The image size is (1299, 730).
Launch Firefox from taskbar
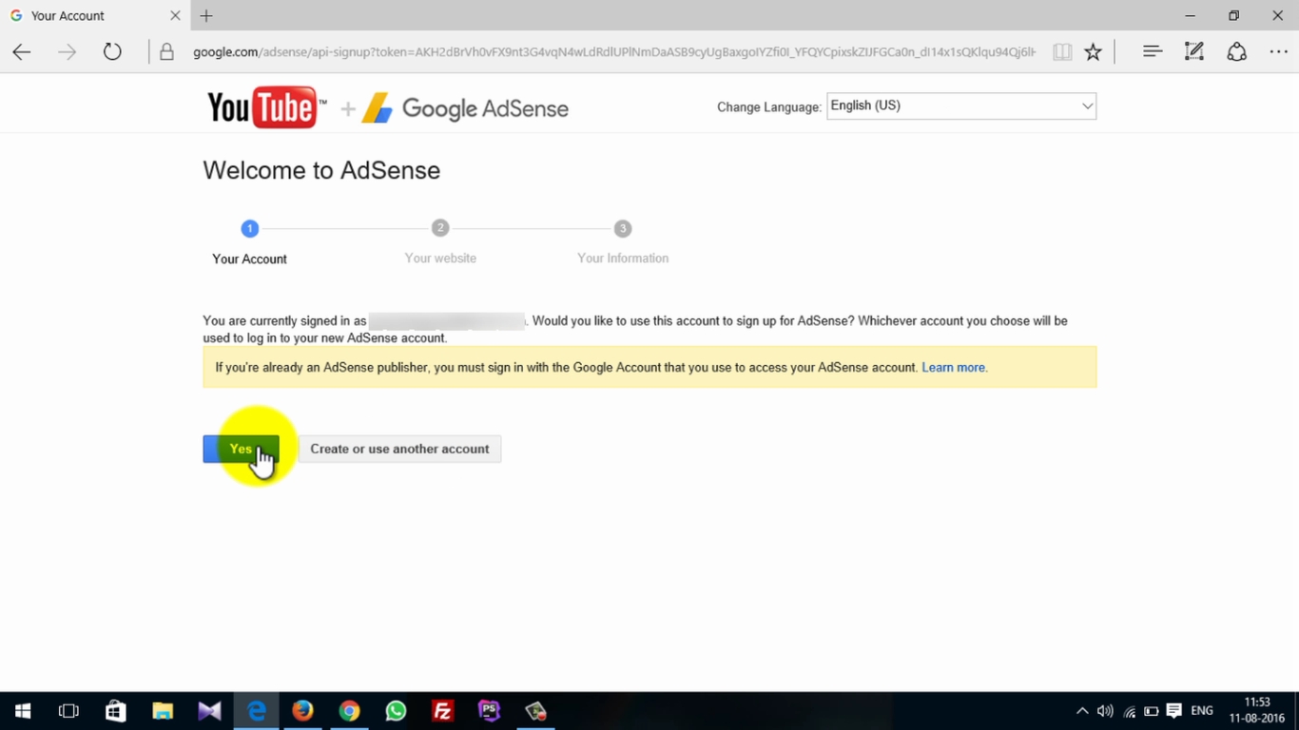[x=302, y=711]
